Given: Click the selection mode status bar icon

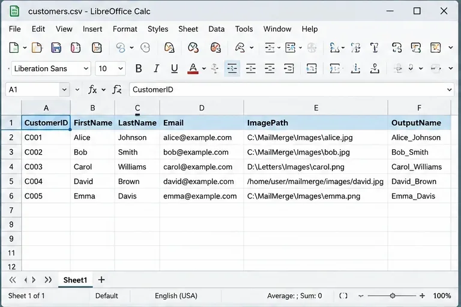Looking at the screenshot, I should pyautogui.click(x=343, y=296).
